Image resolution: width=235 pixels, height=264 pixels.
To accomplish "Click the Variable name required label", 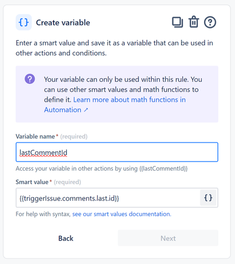I will (52, 136).
